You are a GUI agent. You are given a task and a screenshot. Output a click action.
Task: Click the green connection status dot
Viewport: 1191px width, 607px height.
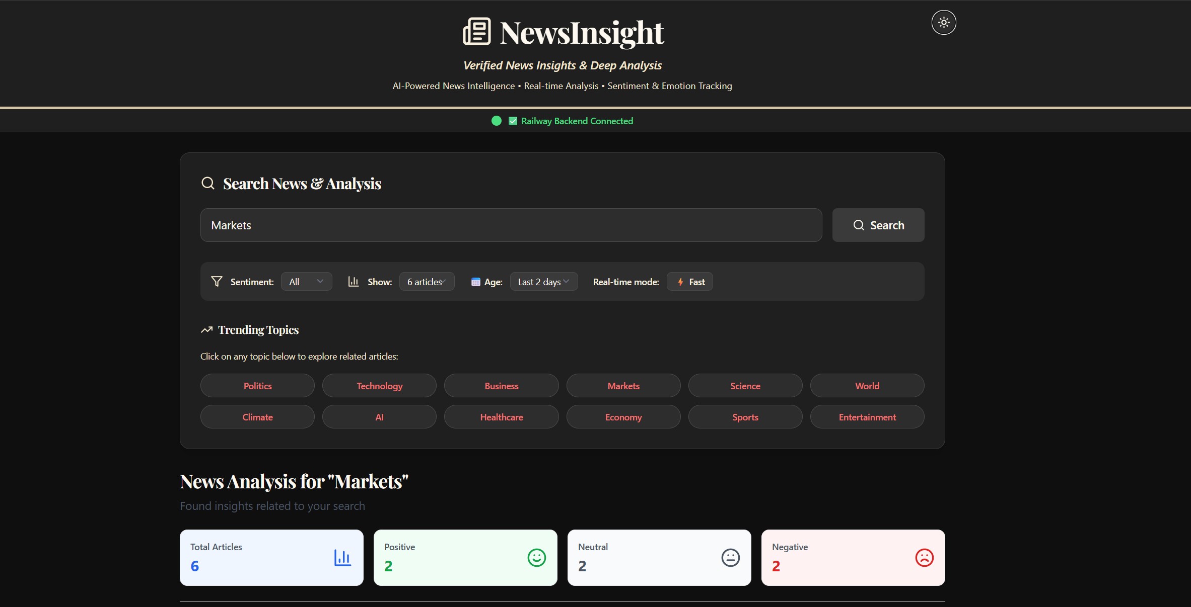coord(497,121)
